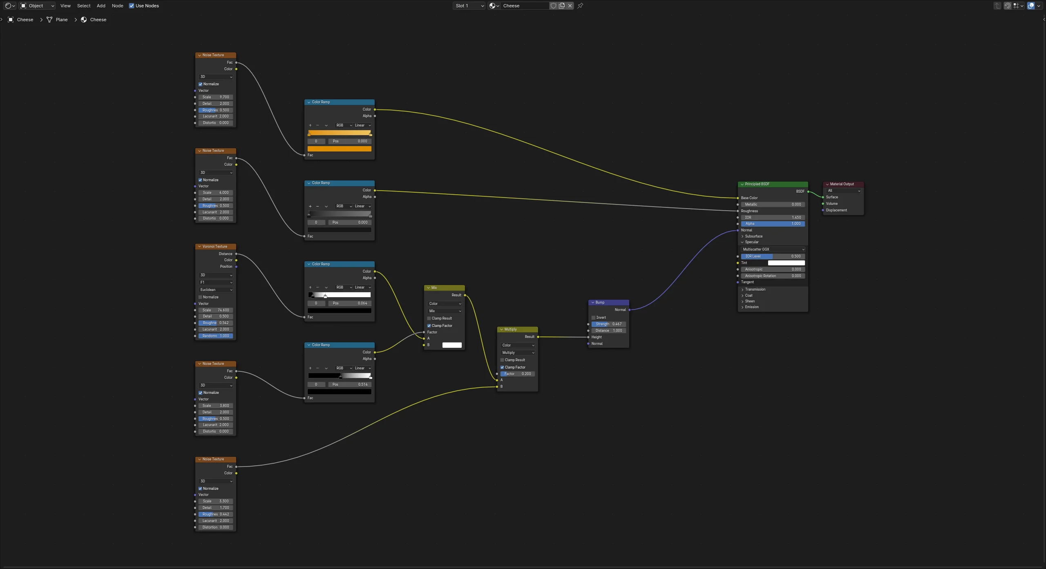
Task: Toggle Clamp Result in the Multiply node
Action: (502, 360)
